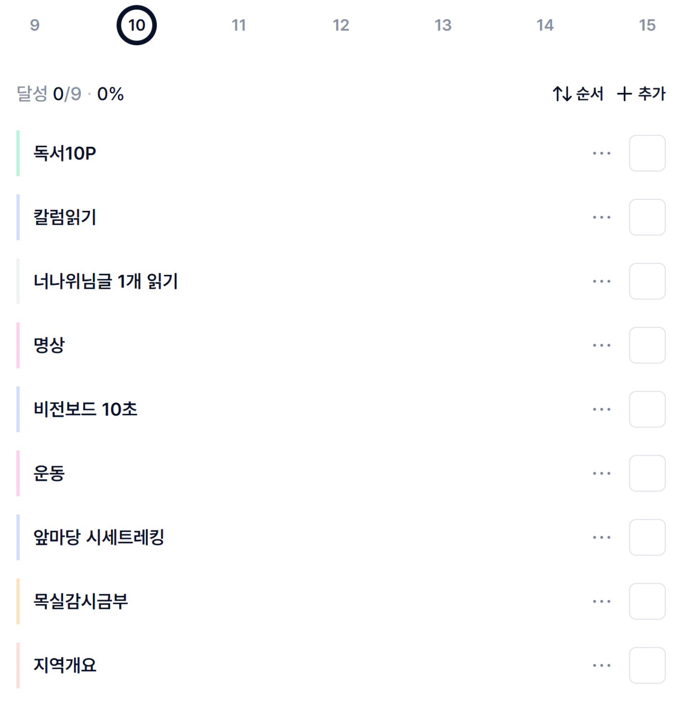
Task: Switch to day 11 in date strip
Action: 239,25
